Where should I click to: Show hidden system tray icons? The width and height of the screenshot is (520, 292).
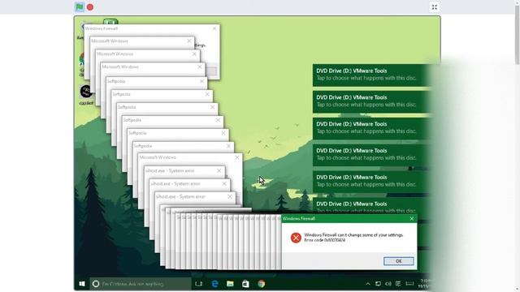click(x=368, y=284)
